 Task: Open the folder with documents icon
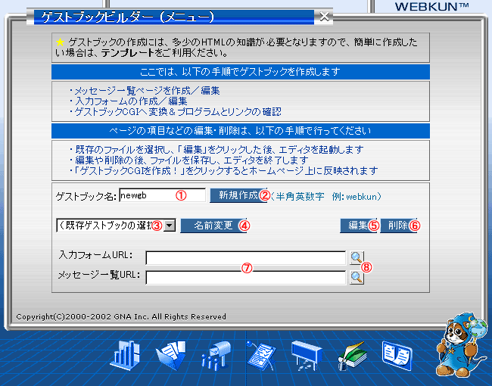170,355
